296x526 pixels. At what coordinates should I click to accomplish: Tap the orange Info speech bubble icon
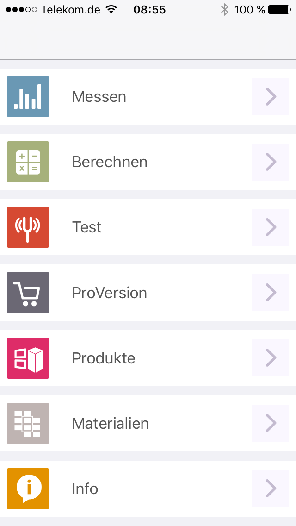[28, 488]
